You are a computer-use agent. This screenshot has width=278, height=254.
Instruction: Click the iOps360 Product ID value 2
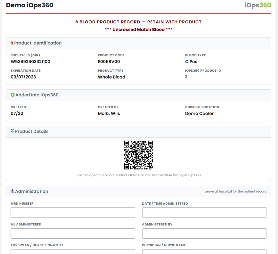pyautogui.click(x=186, y=77)
